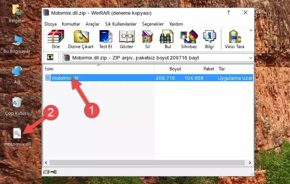Show archive Bilgi information

coord(209,39)
